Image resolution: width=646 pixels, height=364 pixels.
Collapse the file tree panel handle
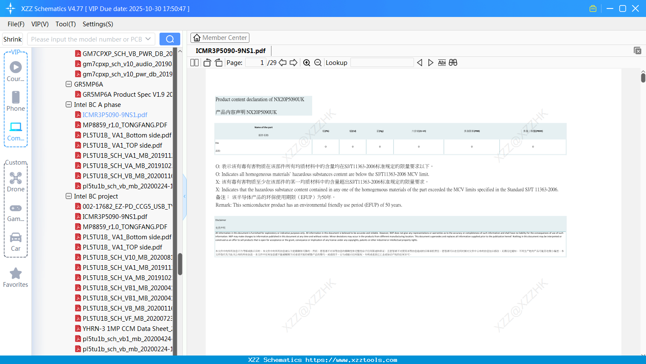pos(185,196)
